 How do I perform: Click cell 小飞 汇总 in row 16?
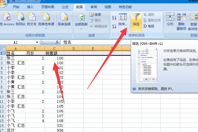tap(16, 125)
